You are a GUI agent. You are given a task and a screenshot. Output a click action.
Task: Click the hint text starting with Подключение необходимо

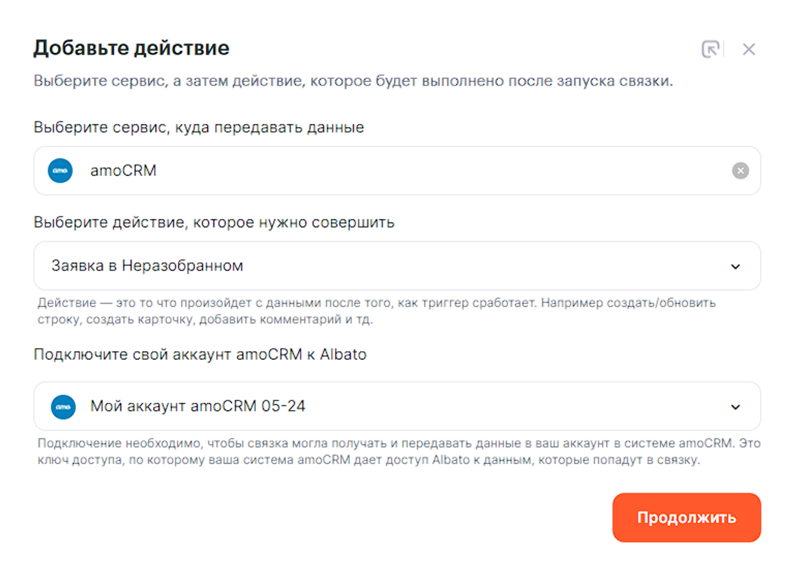[x=398, y=451]
